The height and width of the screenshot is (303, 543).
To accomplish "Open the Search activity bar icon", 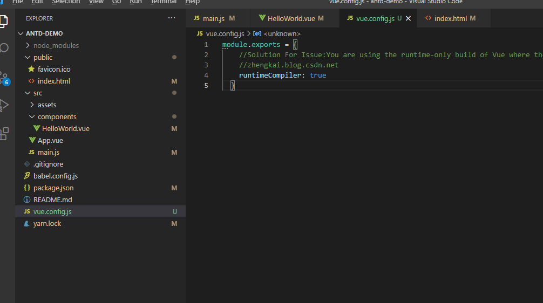I will pos(3,48).
